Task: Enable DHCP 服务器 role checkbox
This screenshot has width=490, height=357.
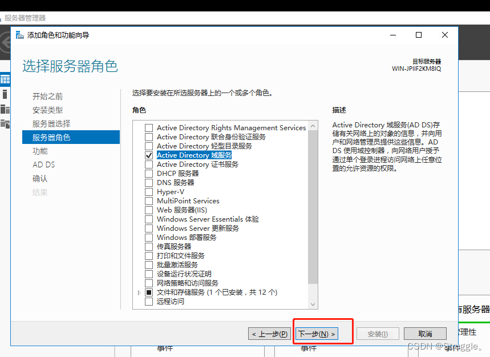Action: pyautogui.click(x=149, y=173)
